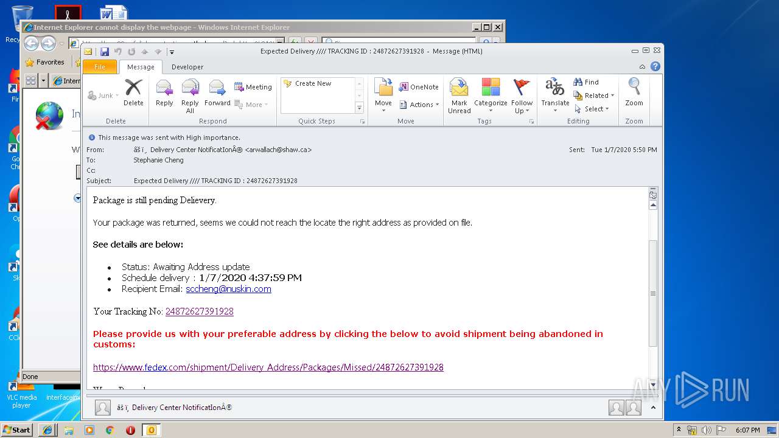Open Tags group dialog launcher

coord(531,122)
